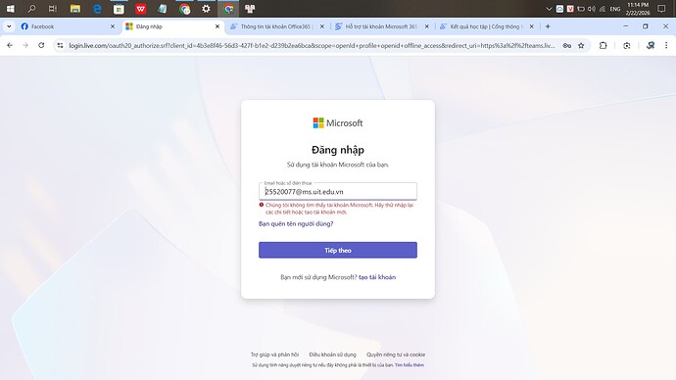Image resolution: width=676 pixels, height=380 pixels.
Task: Reload the current page
Action: coord(41,45)
